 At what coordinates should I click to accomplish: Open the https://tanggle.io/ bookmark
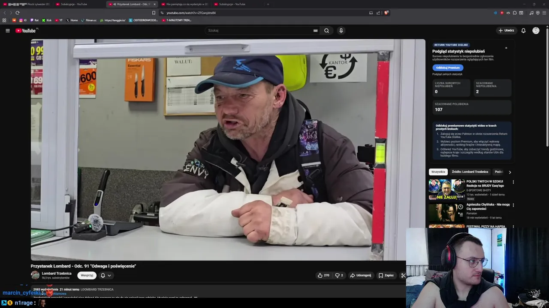click(113, 20)
